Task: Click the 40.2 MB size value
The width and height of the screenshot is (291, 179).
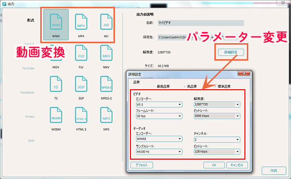Action: (163, 66)
